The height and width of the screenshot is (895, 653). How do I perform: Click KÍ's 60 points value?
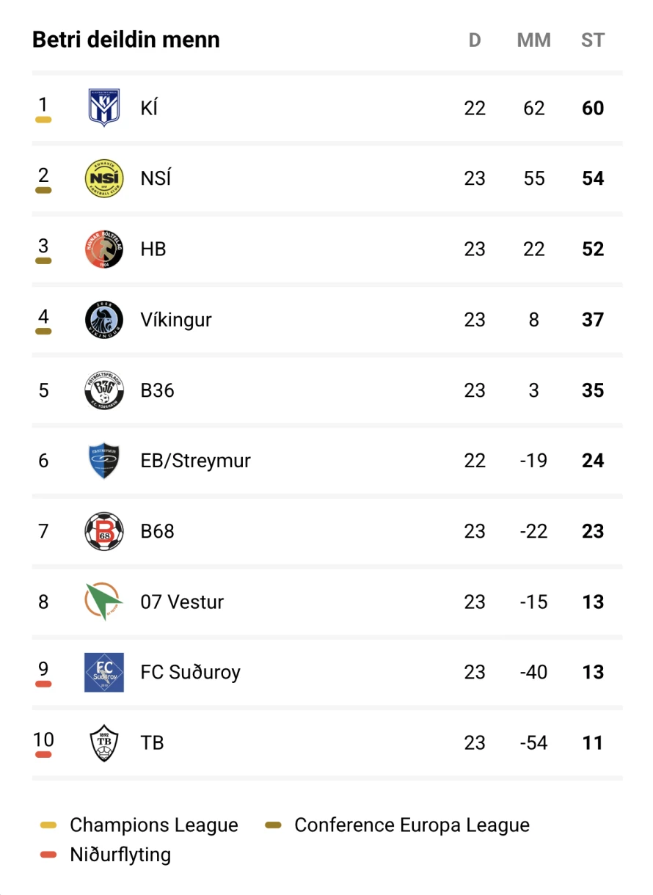point(593,108)
